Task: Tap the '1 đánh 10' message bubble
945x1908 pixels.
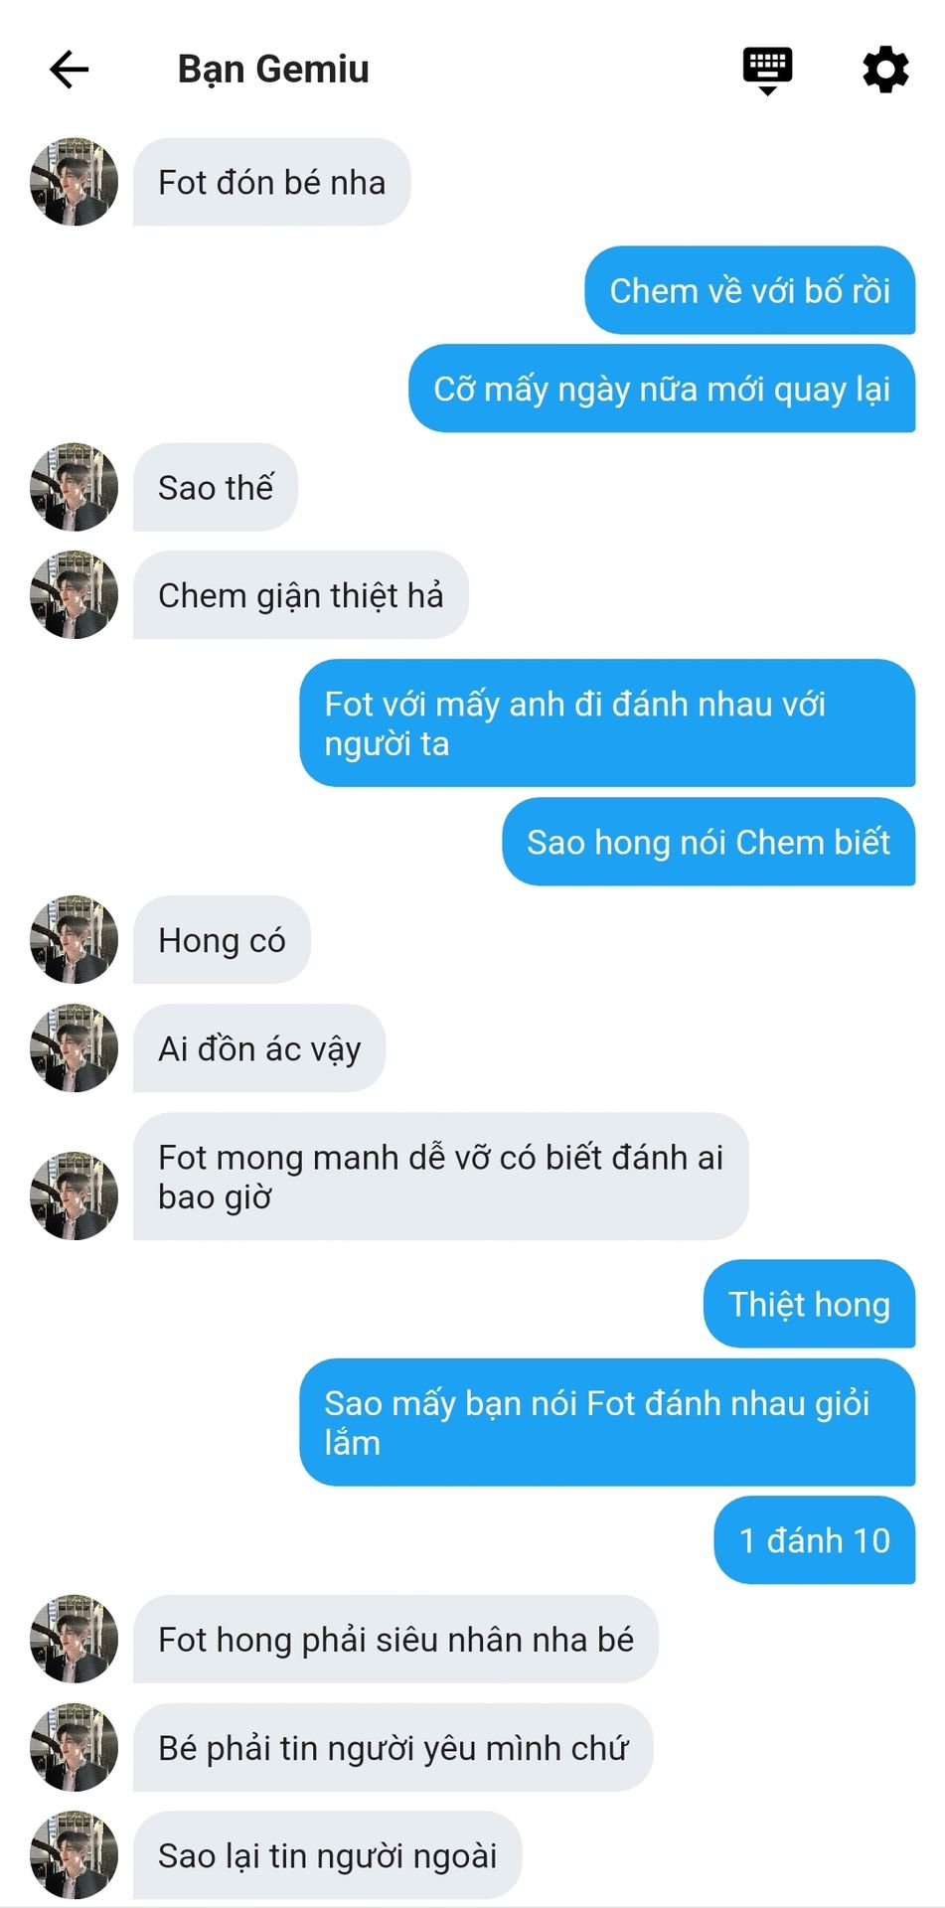Action: tap(815, 1540)
